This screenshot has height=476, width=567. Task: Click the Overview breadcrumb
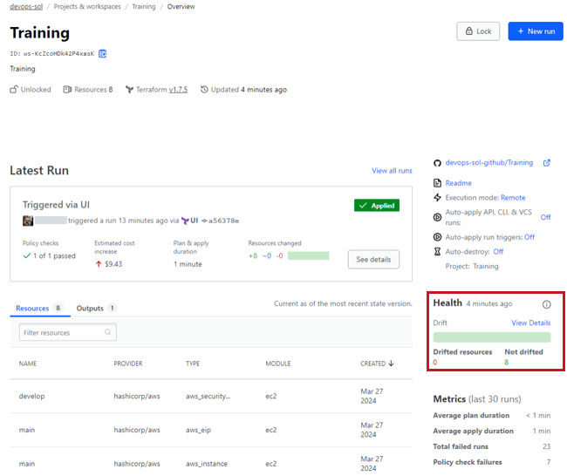click(x=181, y=6)
